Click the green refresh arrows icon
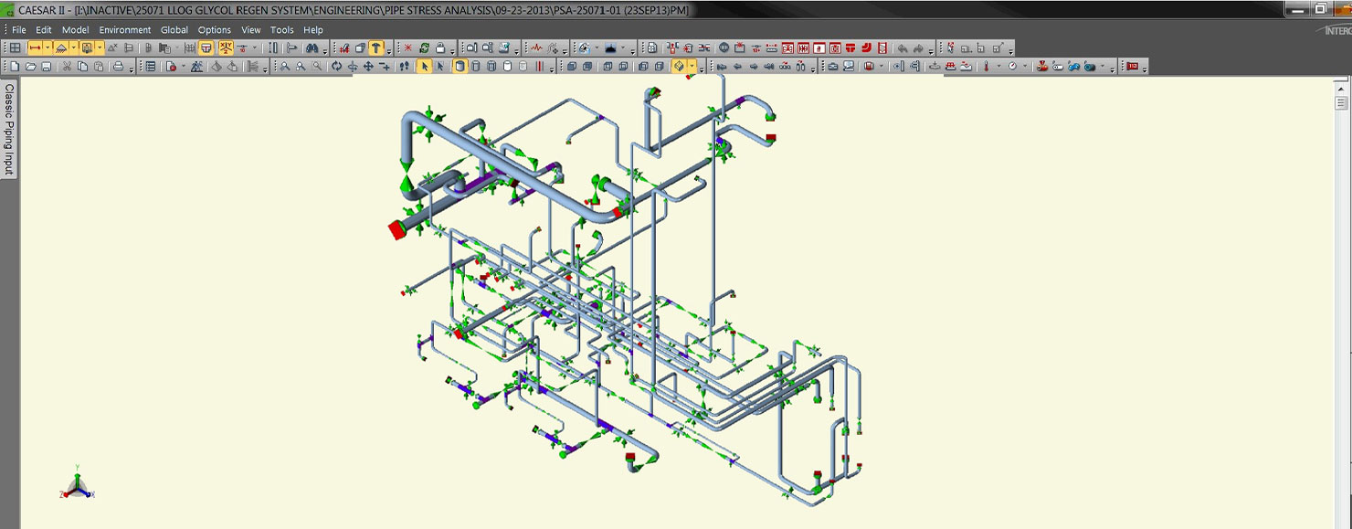 pyautogui.click(x=425, y=48)
